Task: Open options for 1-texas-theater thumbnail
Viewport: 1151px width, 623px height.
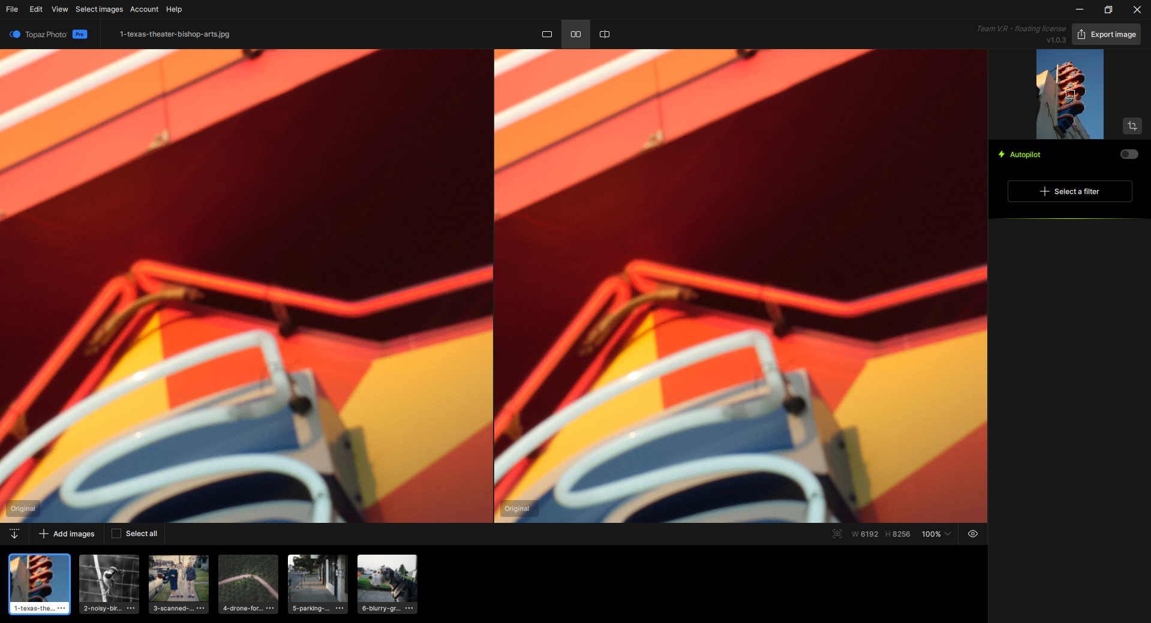Action: tap(61, 608)
